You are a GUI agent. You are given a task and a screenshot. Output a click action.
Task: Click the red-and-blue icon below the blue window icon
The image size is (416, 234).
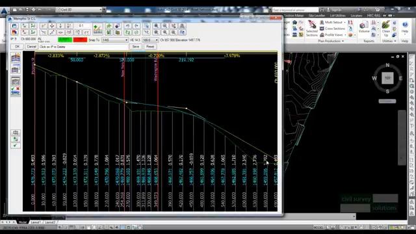pyautogui.click(x=14, y=32)
